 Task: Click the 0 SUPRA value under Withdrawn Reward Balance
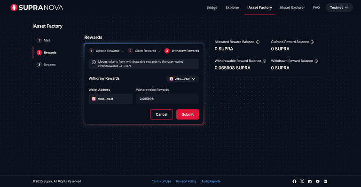pos(280,68)
